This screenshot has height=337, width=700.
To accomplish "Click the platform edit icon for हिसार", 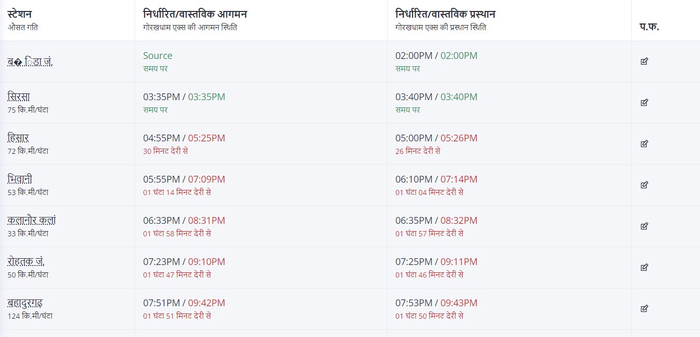I will pyautogui.click(x=644, y=144).
